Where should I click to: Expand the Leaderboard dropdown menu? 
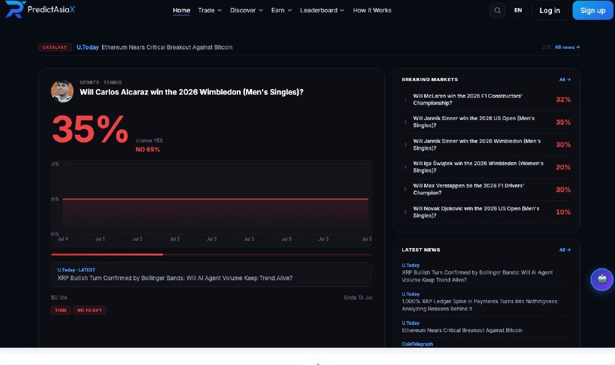[322, 10]
